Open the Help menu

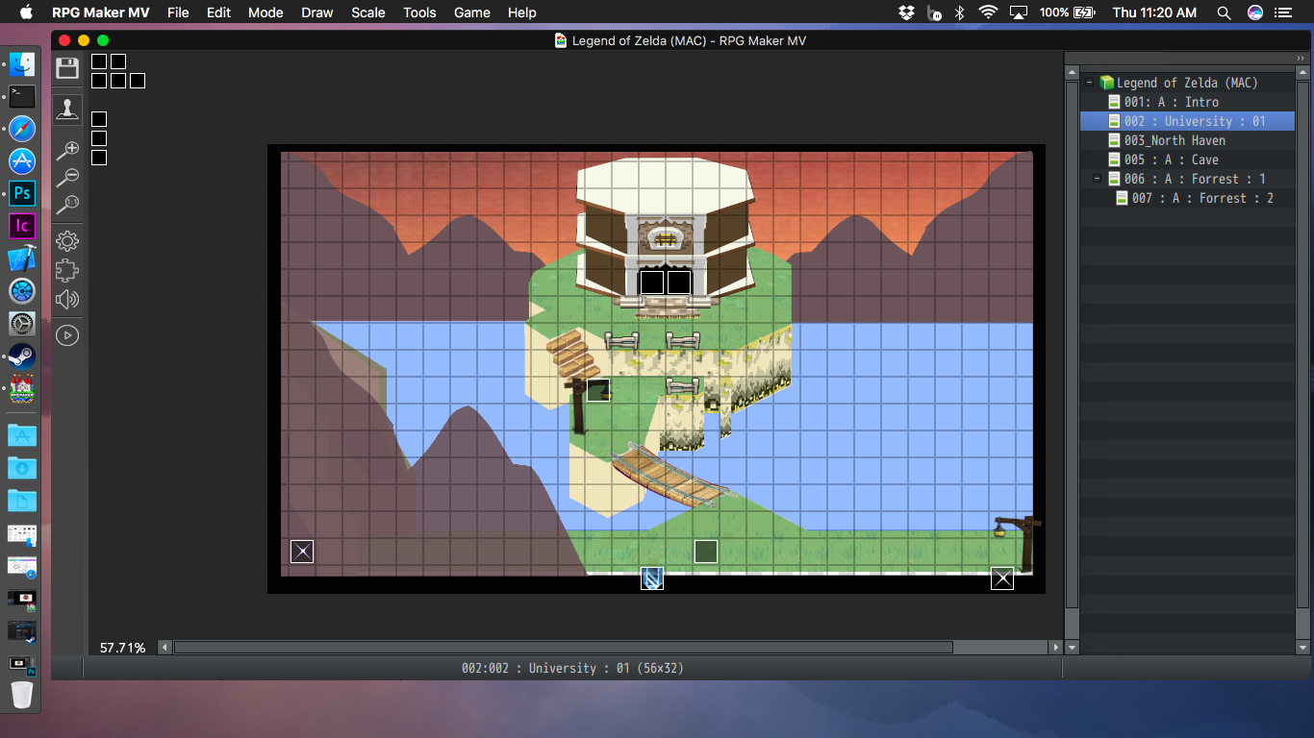(521, 12)
